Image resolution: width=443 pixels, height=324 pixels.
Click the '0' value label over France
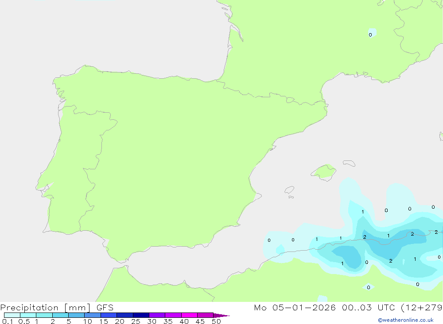(370, 35)
